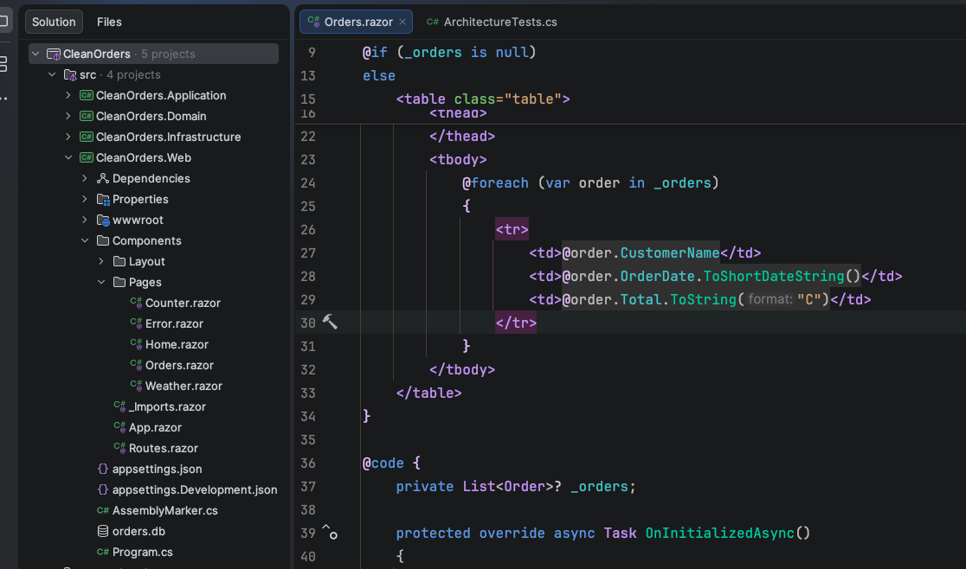Open Weather.razor from the Pages folder
This screenshot has width=966, height=569.
coord(184,386)
